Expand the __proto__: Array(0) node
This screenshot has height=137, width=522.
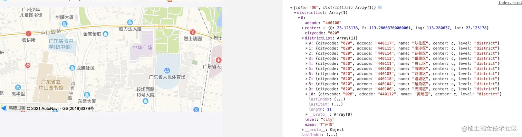(x=307, y=114)
